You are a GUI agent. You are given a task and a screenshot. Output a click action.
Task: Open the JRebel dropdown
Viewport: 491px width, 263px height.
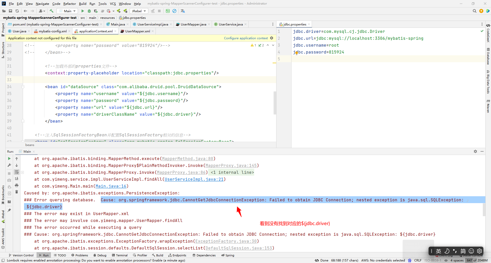[139, 11]
